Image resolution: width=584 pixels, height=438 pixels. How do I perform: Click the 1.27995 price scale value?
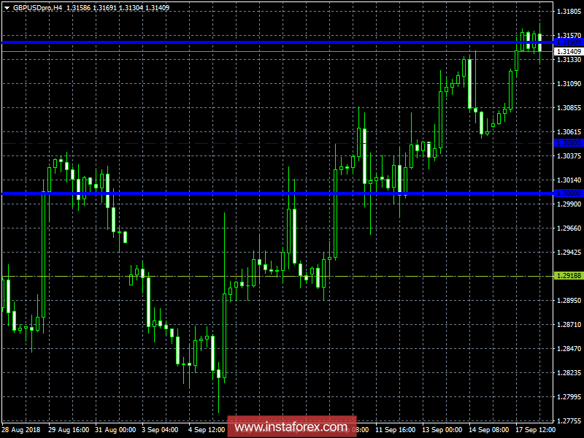tap(569, 397)
